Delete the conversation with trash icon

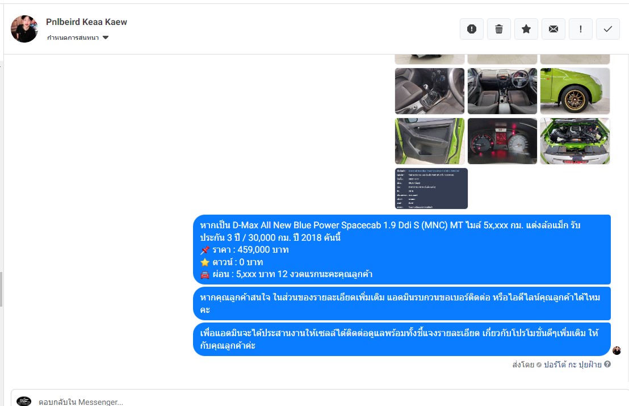[499, 29]
